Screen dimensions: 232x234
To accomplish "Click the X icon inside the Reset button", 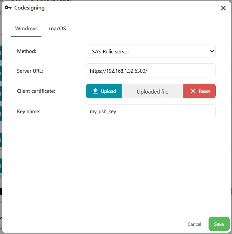I will (x=193, y=91).
